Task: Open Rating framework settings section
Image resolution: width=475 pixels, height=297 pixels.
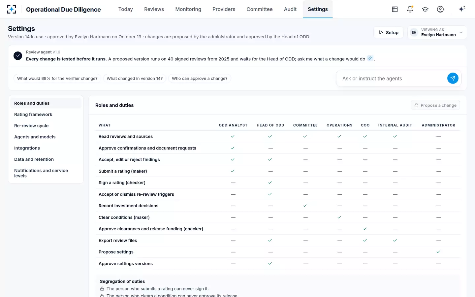Action: tap(46, 115)
